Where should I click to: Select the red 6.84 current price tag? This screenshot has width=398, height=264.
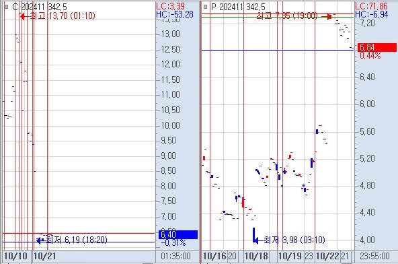376,47
